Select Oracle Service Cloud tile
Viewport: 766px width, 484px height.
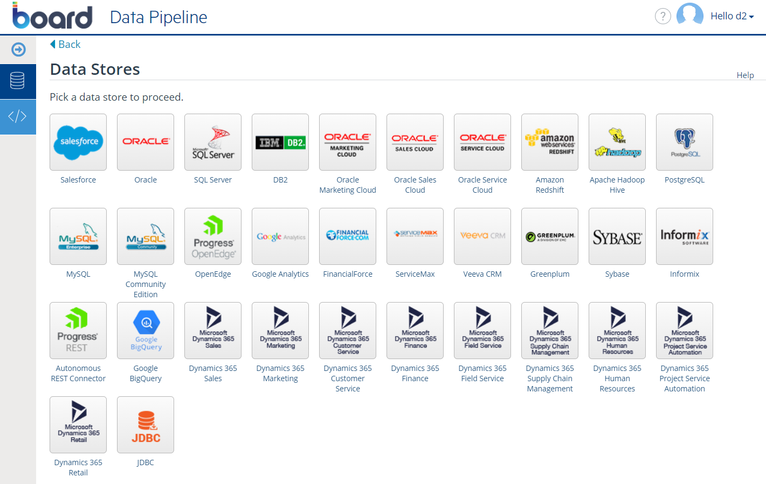pos(482,142)
